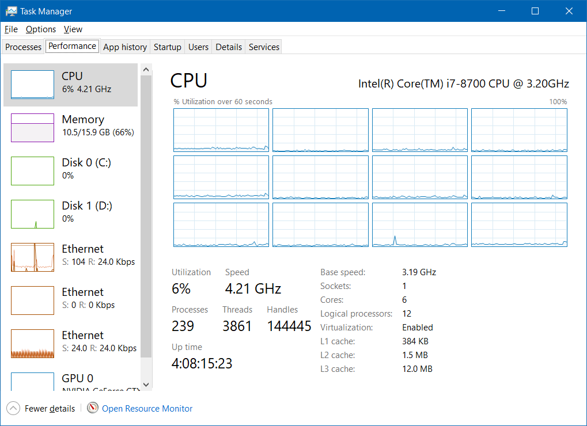Click sidebar scrollbar up arrow
The width and height of the screenshot is (587, 426).
pyautogui.click(x=146, y=70)
